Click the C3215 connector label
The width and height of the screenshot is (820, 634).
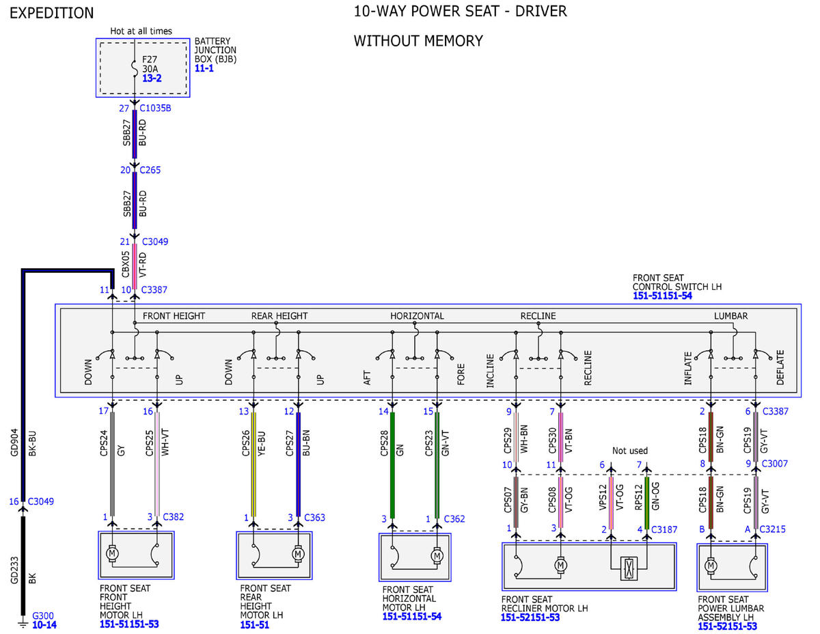click(774, 529)
